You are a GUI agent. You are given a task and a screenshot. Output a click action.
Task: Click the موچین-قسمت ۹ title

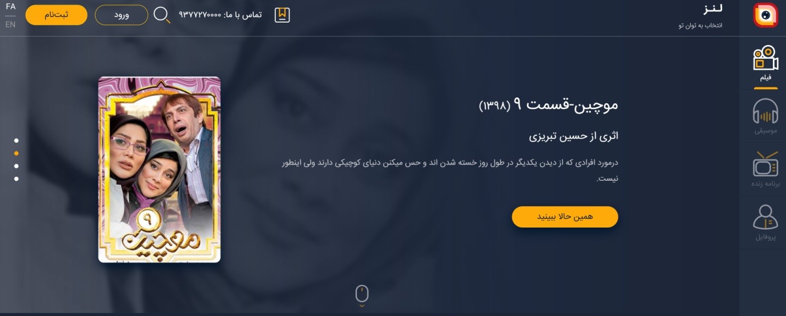click(549, 104)
